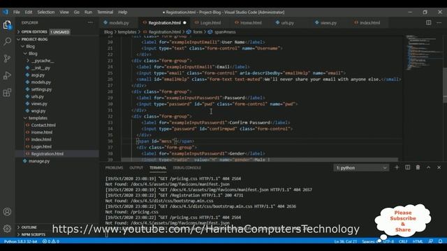Open the Search view in activity bar
The height and width of the screenshot is (251, 447).
(7, 42)
